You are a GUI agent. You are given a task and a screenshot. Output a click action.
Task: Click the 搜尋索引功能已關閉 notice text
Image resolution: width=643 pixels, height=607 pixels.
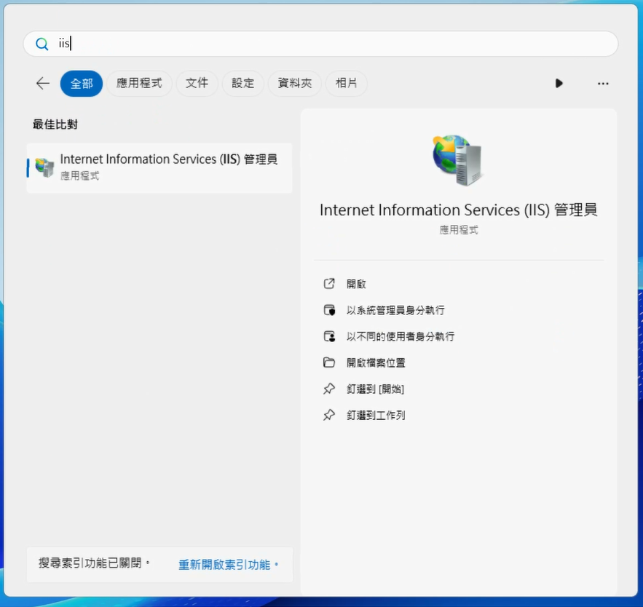(x=94, y=563)
